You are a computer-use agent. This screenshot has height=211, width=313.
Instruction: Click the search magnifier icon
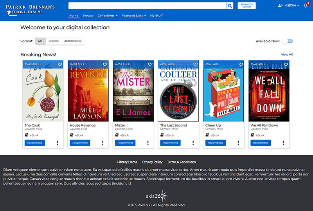[x=230, y=5]
